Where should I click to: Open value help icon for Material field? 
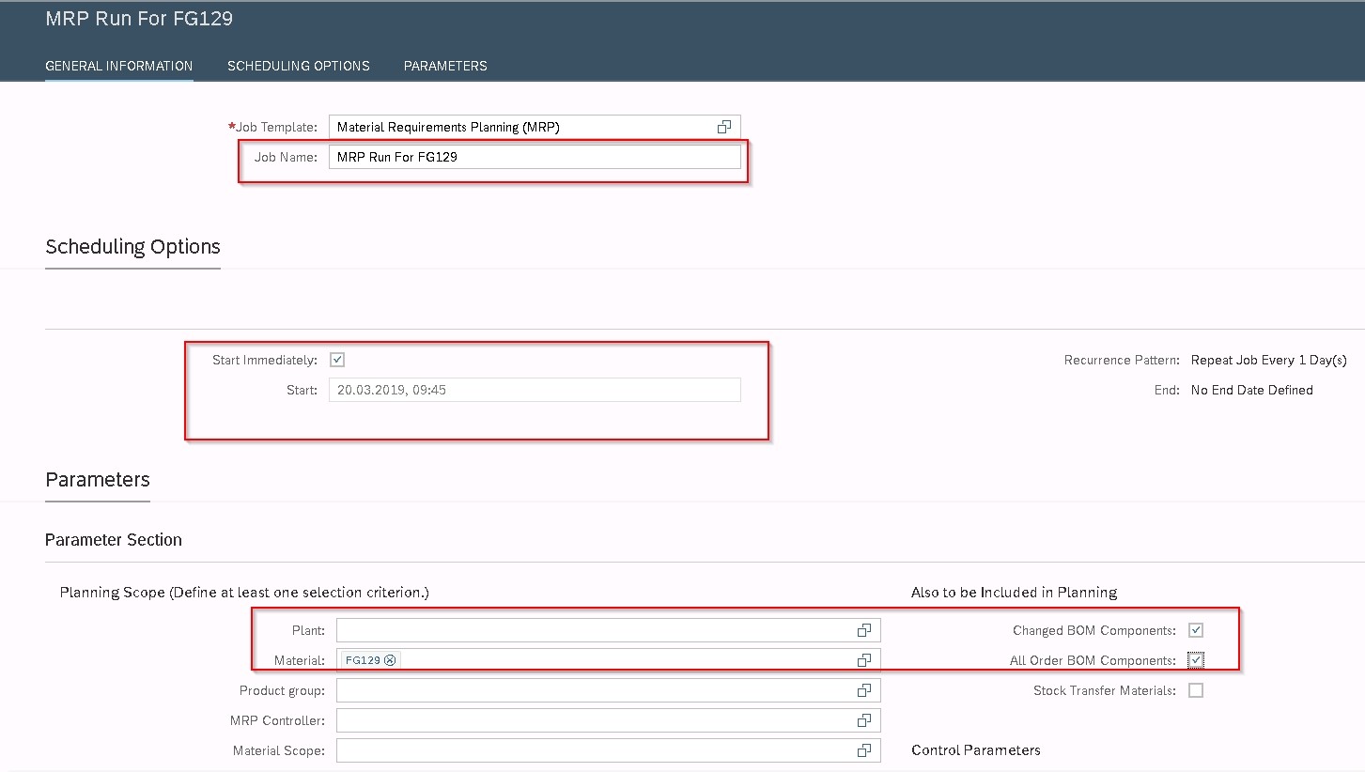(x=864, y=660)
